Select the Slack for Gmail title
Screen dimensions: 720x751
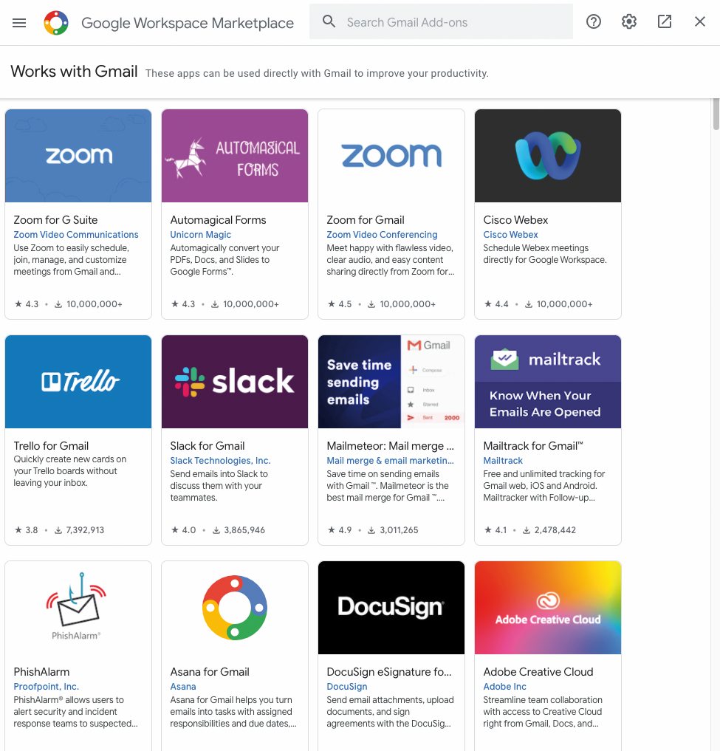(207, 446)
